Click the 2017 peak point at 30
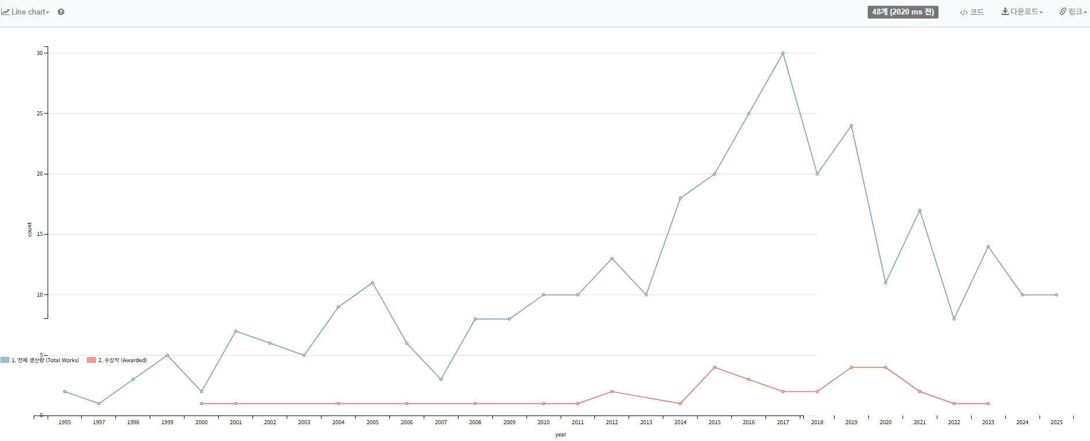The height and width of the screenshot is (441, 1090). [783, 53]
